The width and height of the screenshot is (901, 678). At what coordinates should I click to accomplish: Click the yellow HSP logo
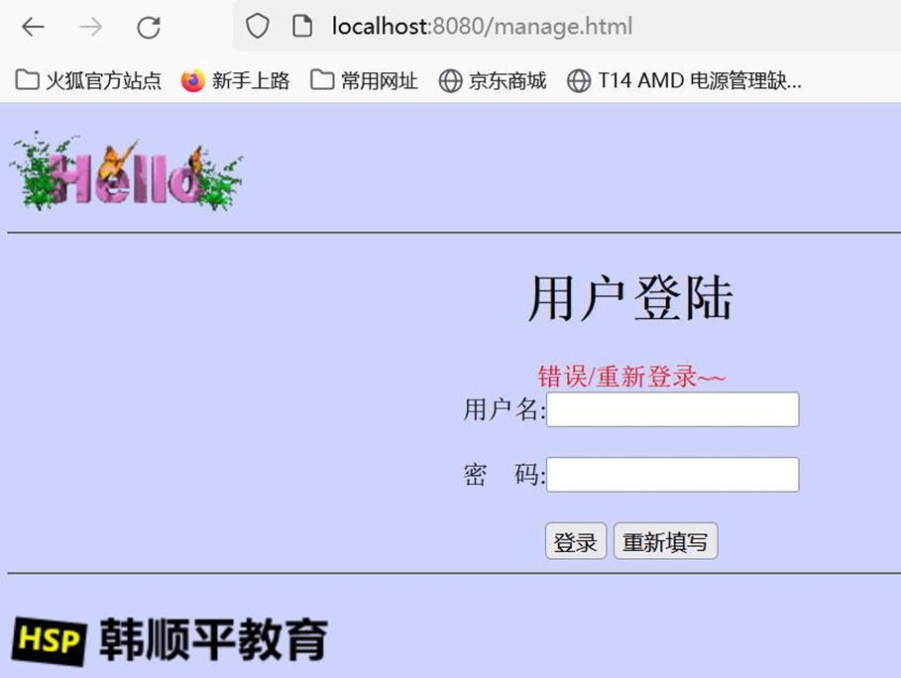[x=48, y=640]
